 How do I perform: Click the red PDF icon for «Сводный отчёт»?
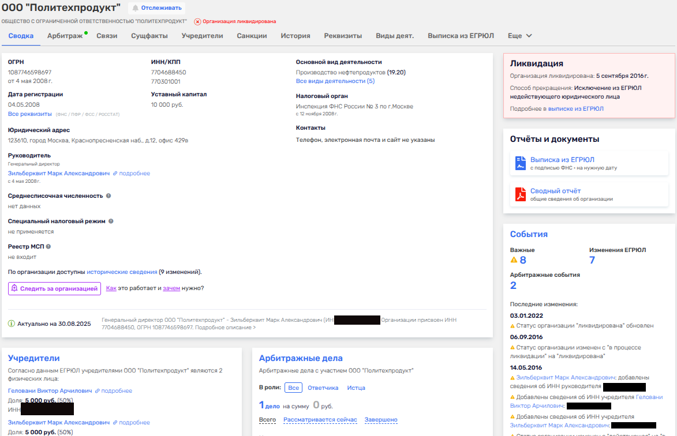pos(521,194)
